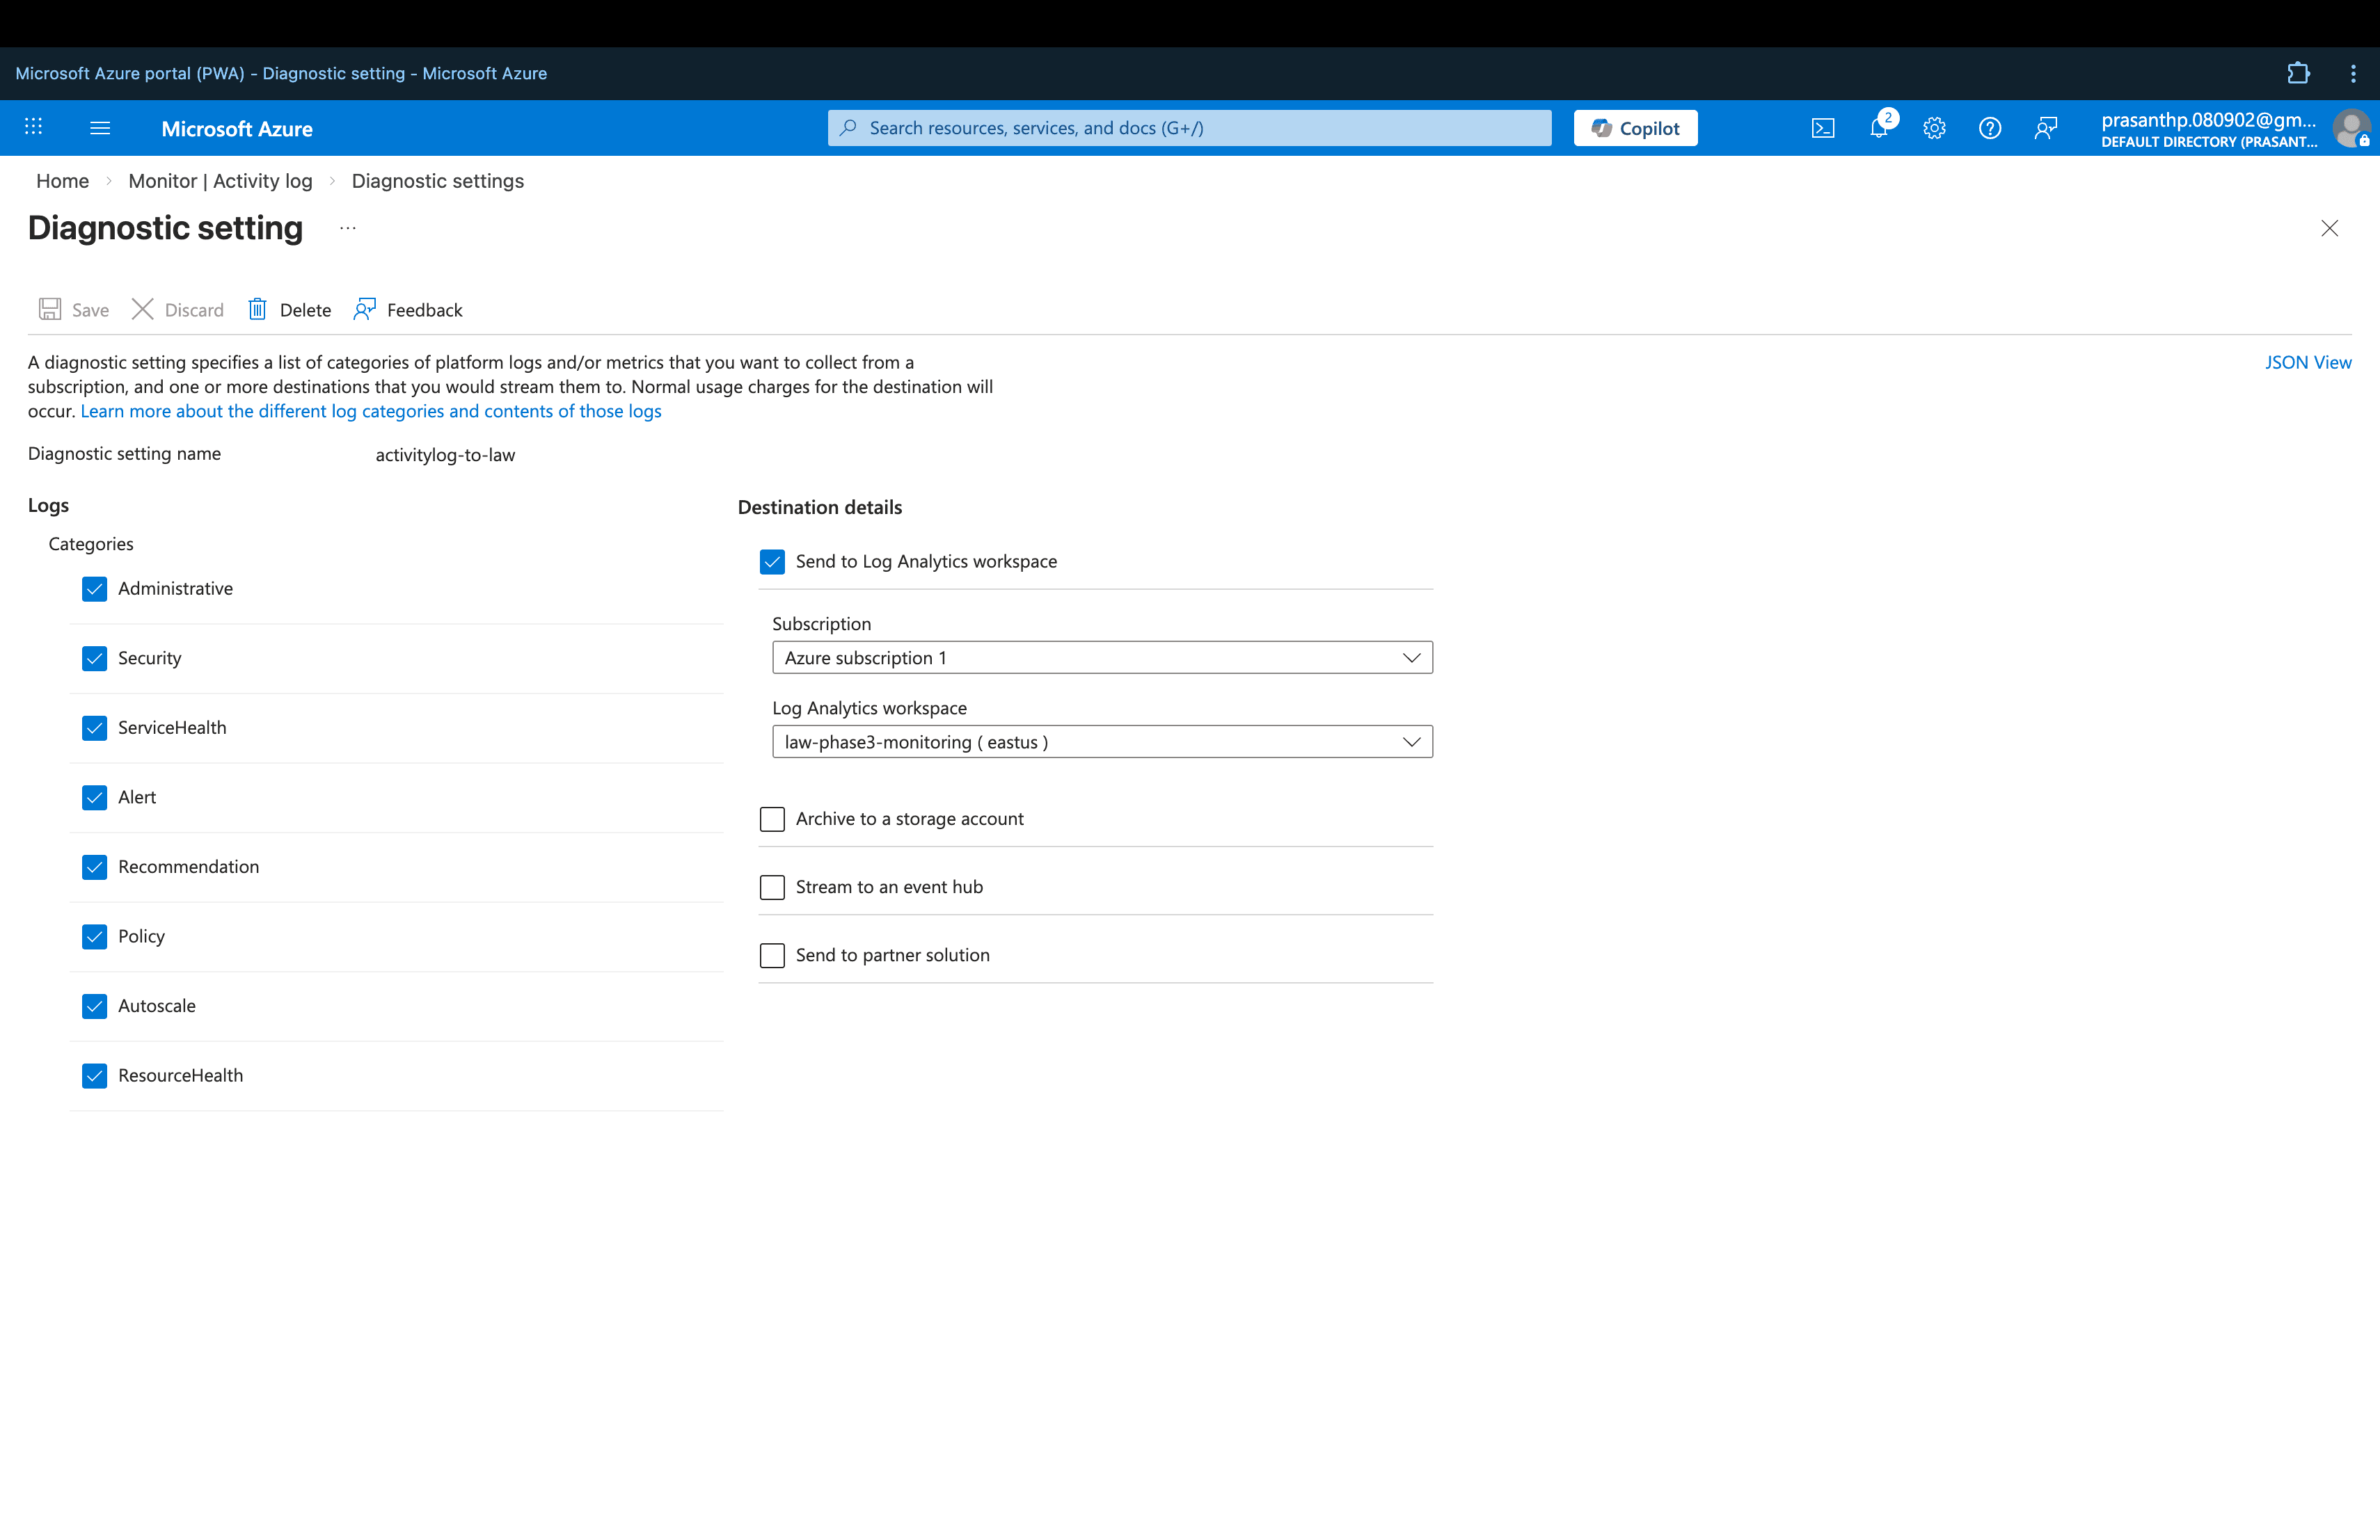Open the portal hamburger menu

pos(100,127)
